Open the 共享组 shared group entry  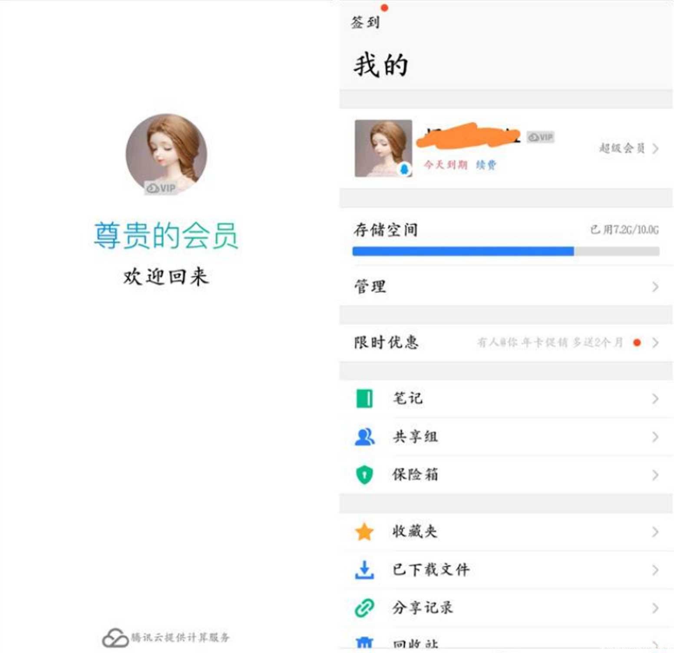[506, 437]
